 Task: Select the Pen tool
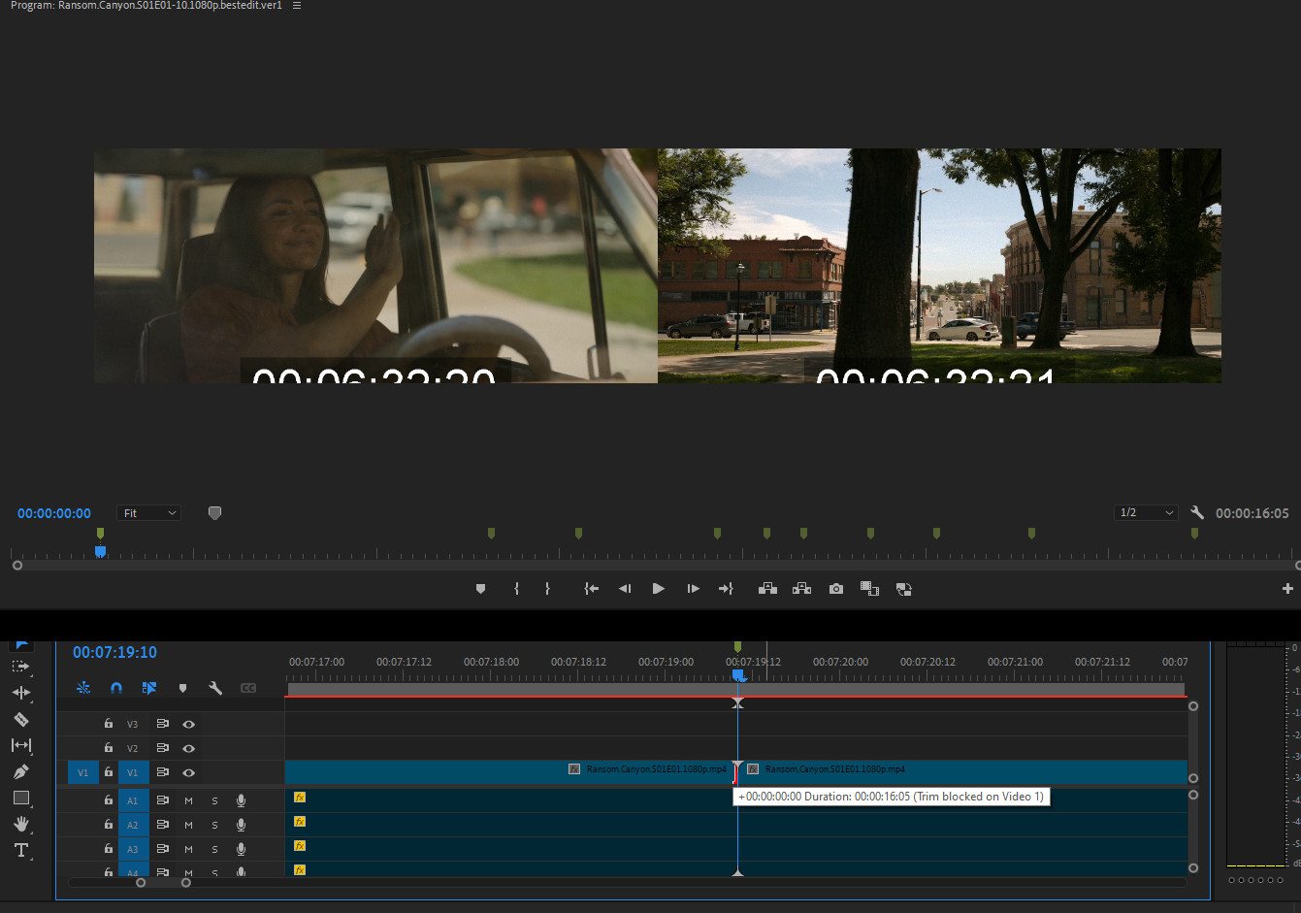(x=20, y=772)
